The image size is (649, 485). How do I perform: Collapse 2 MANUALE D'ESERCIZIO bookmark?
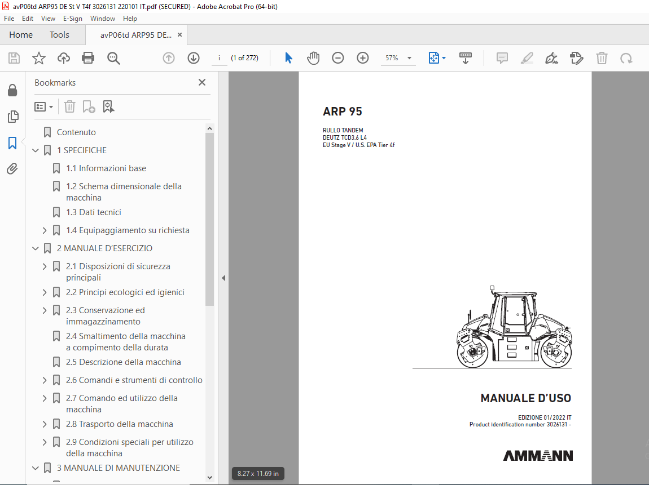coord(36,249)
